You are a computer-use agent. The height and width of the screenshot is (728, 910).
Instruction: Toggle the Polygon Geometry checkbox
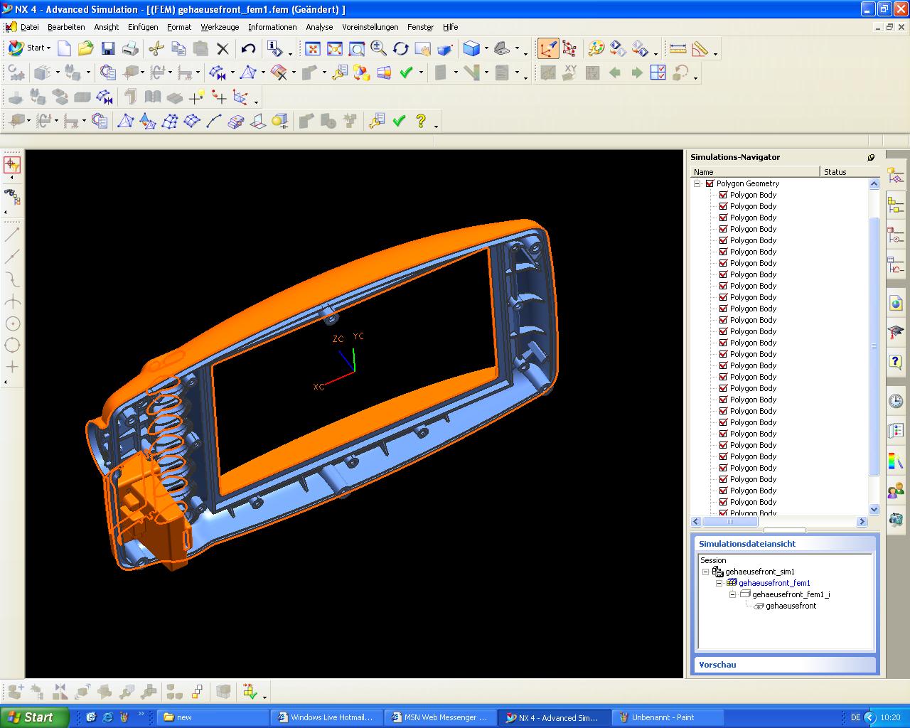pyautogui.click(x=710, y=183)
